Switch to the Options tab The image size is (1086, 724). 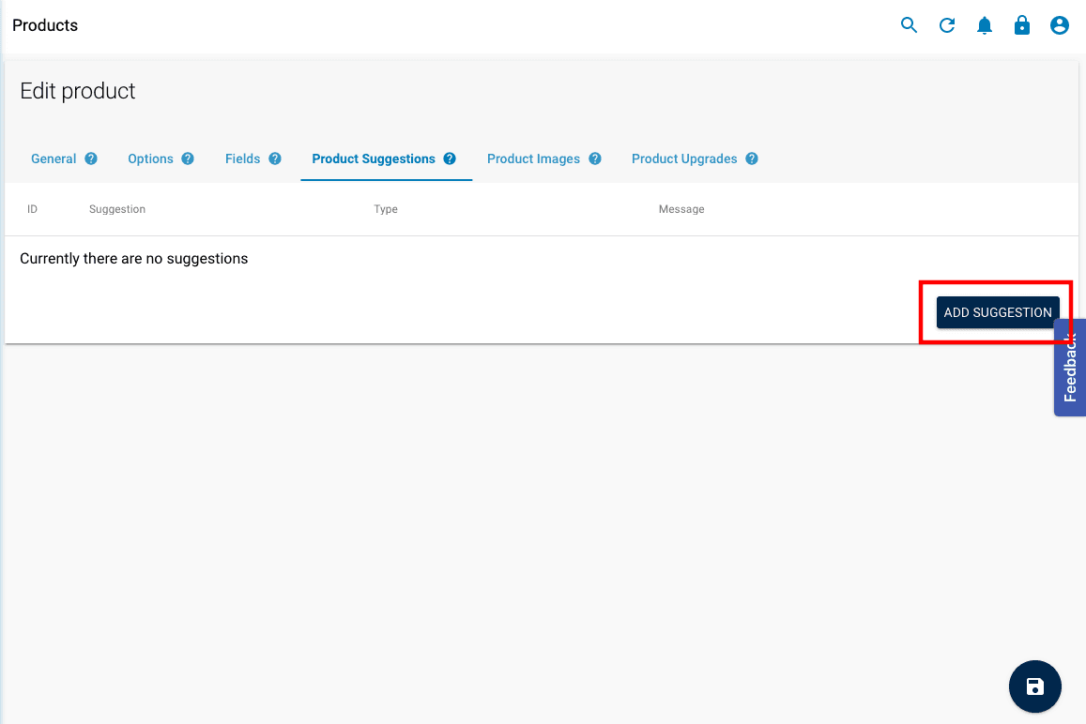pyautogui.click(x=152, y=158)
